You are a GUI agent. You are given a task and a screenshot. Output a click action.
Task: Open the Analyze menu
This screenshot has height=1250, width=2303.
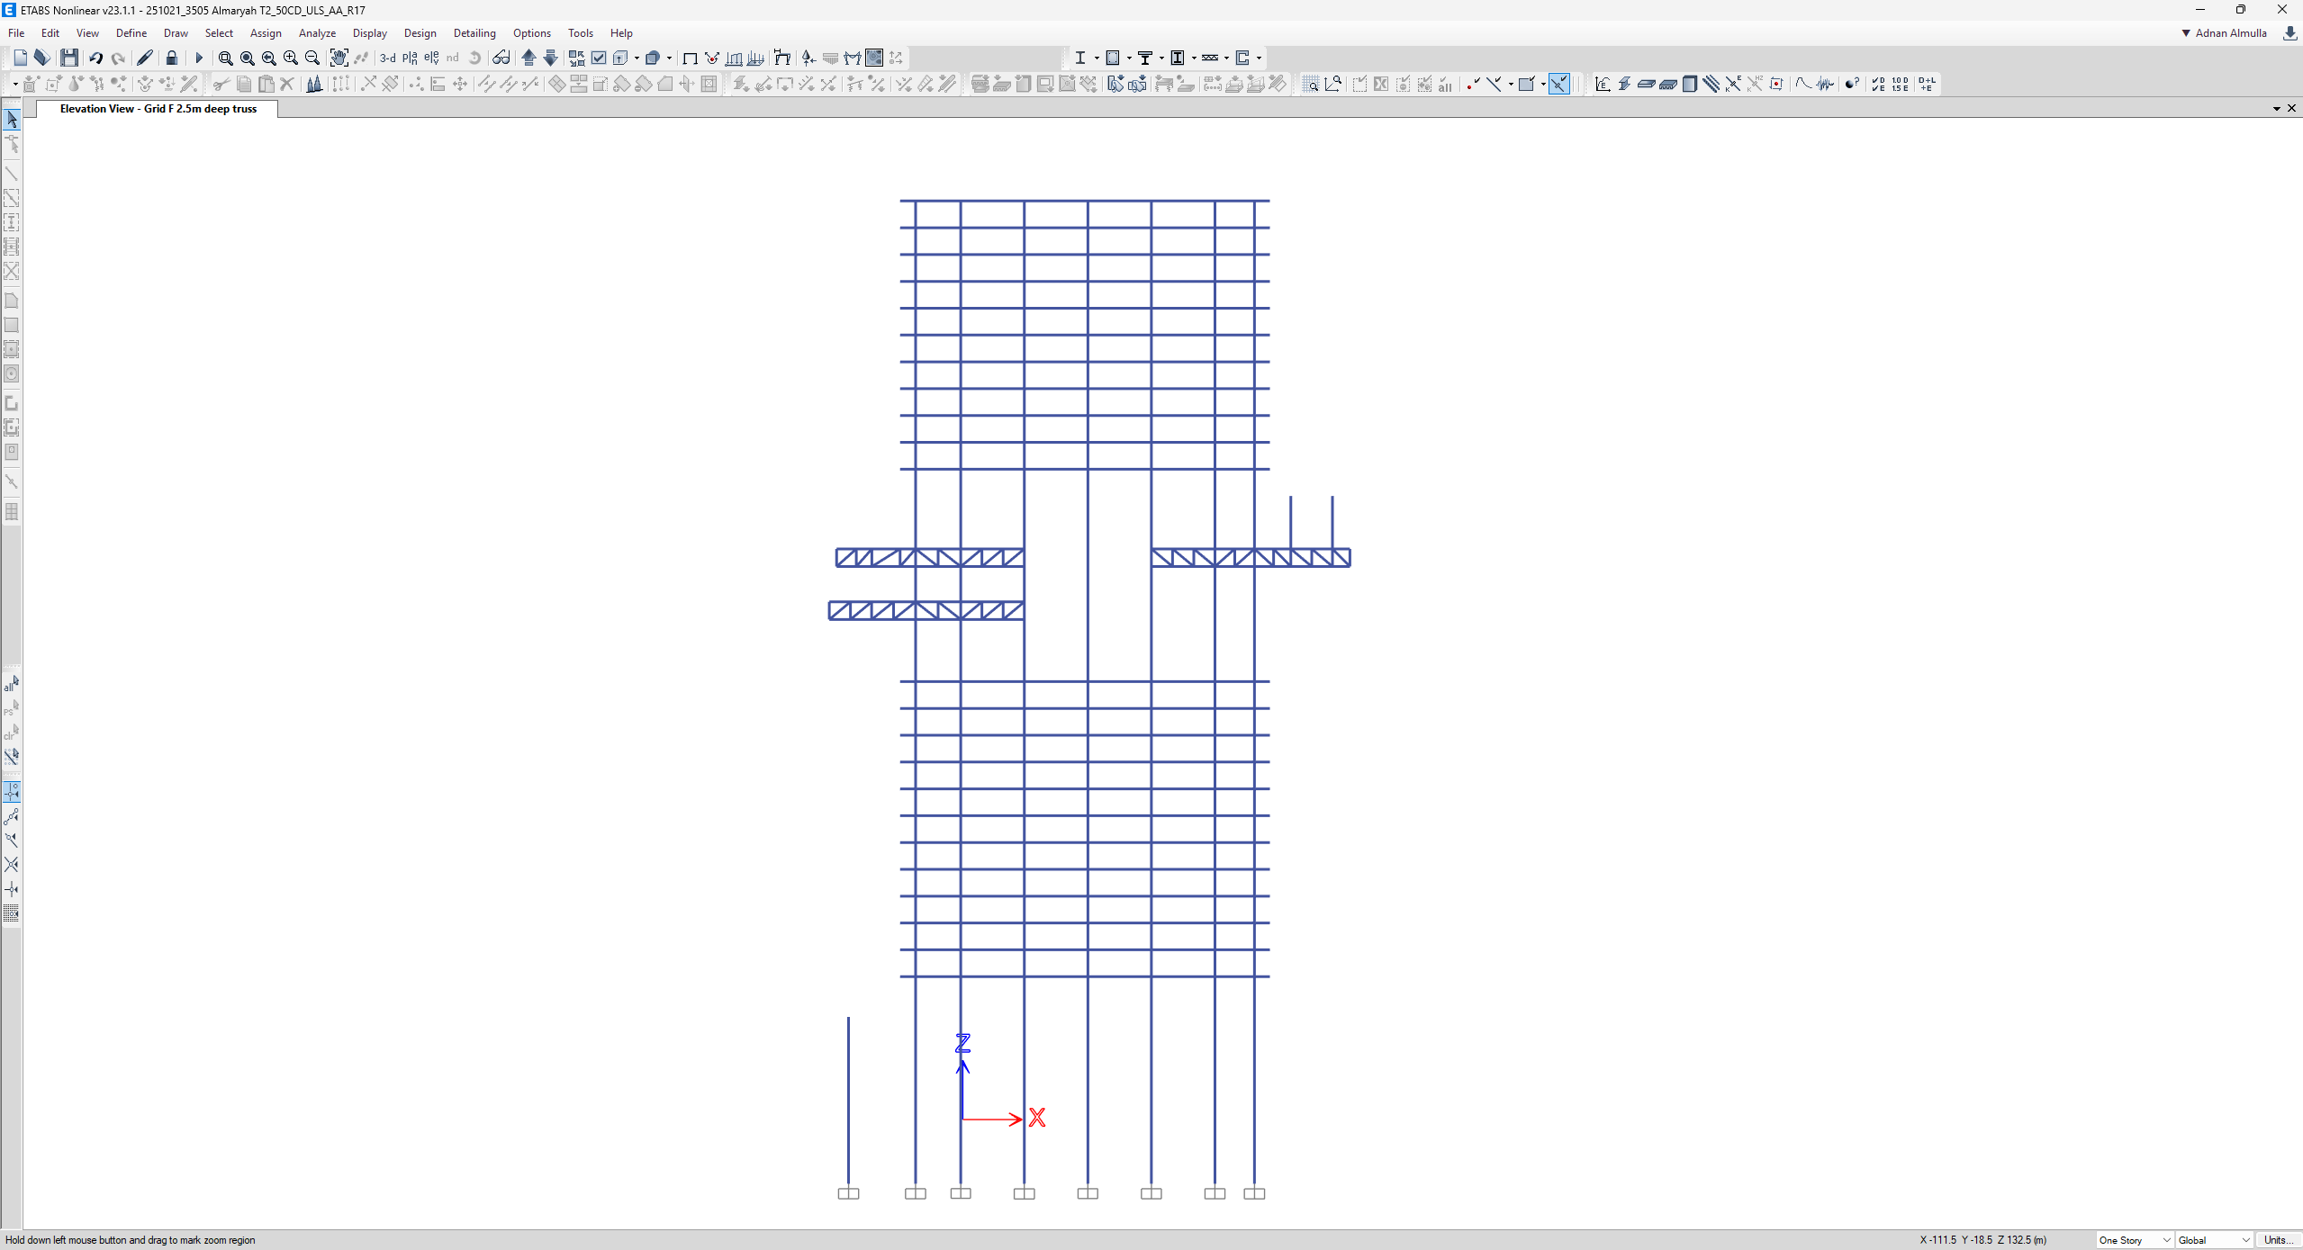(x=317, y=33)
